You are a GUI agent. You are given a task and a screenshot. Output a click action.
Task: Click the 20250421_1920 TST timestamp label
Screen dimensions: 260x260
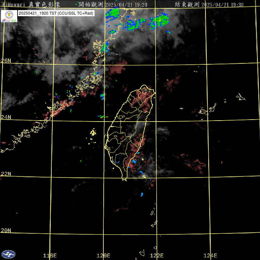(56, 13)
